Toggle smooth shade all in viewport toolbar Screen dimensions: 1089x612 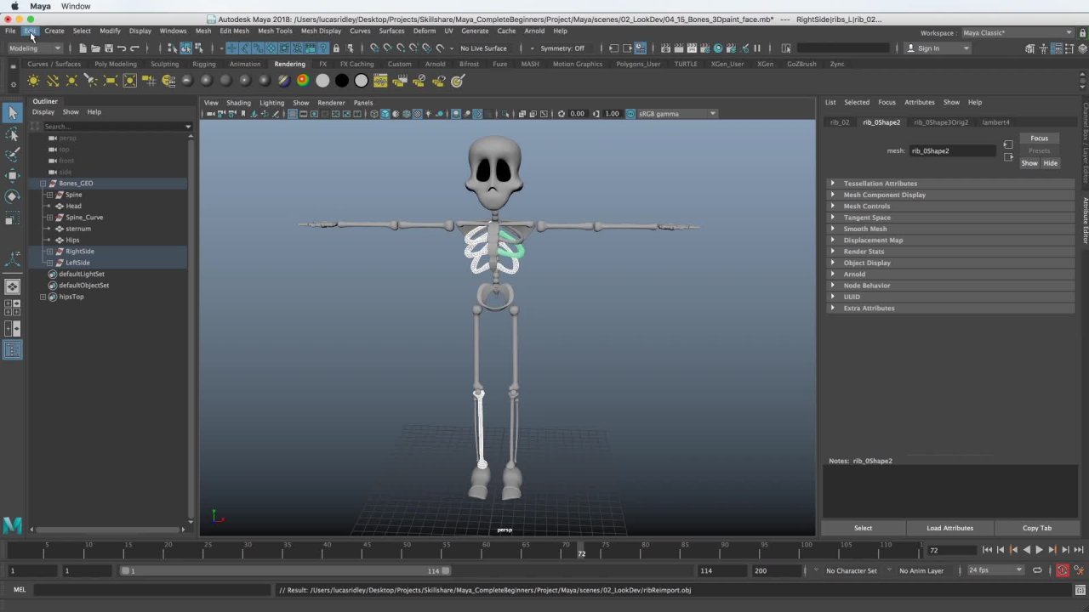pos(385,114)
